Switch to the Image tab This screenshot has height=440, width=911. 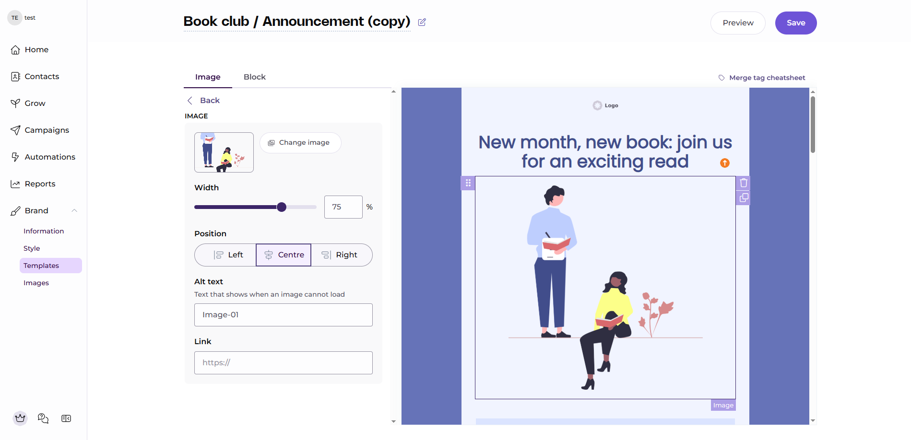(x=208, y=77)
